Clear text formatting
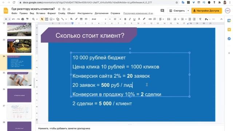233x131 pixels. (200, 19)
